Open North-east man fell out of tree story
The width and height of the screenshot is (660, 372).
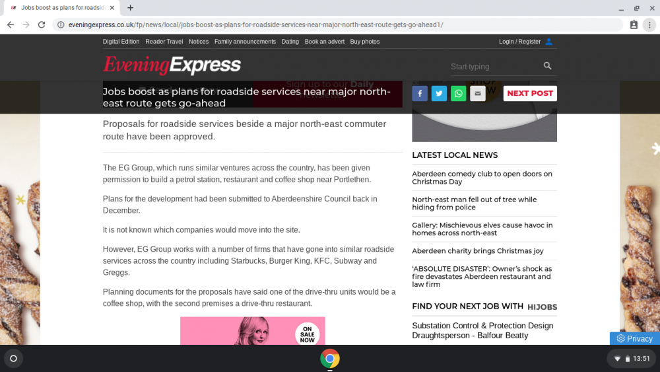(475, 204)
